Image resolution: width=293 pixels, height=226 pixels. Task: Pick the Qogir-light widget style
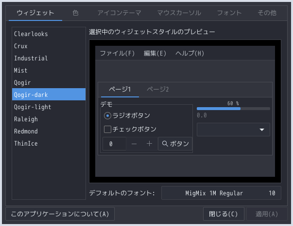(x=49, y=107)
